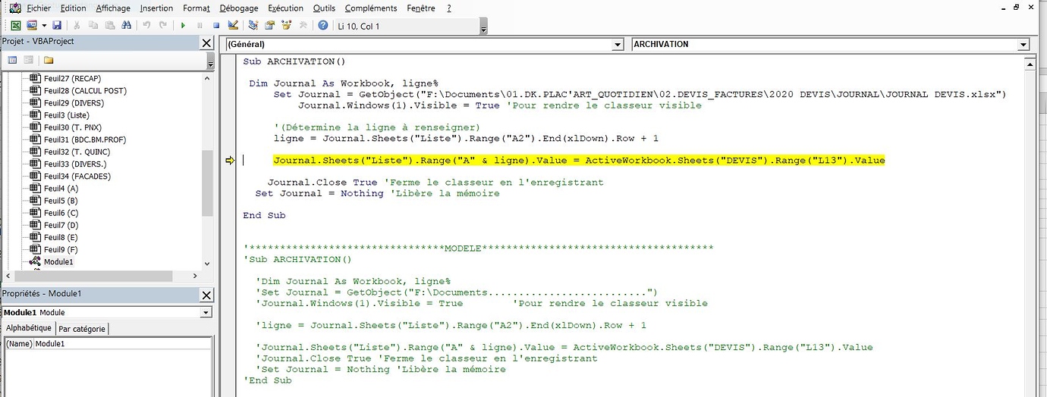This screenshot has height=397, width=1047.
Task: Select Feuil31 (BDC.BM.PROF) sheet
Action: pyautogui.click(x=85, y=139)
